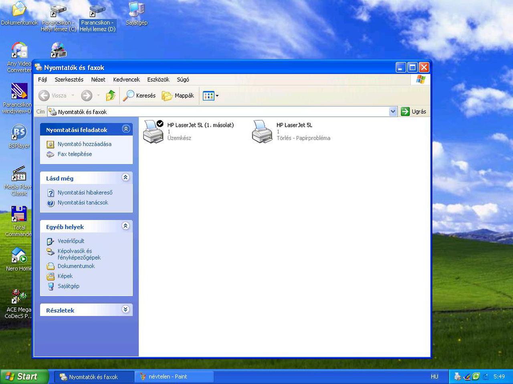Click Fax telepítése link
Screen dimensions: 513x384
tap(75, 154)
